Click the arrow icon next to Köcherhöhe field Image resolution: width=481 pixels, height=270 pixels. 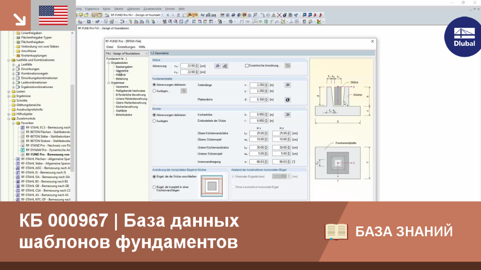coord(287,114)
